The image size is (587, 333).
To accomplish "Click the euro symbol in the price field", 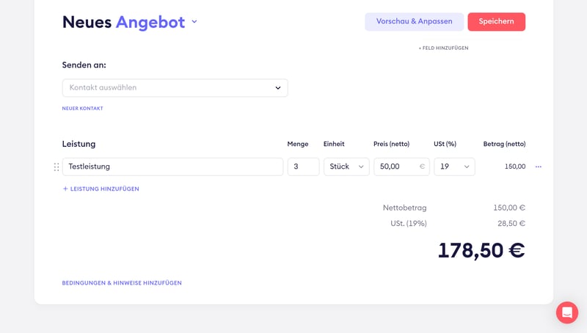I will 422,167.
